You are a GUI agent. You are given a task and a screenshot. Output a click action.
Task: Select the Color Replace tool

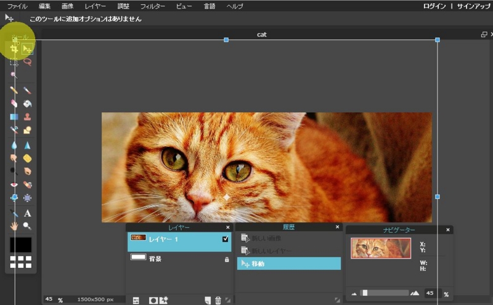coord(14,129)
